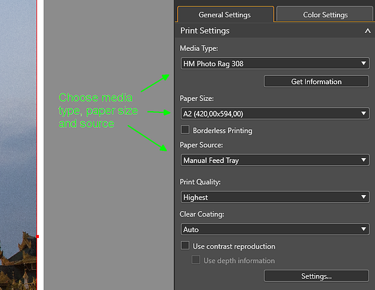Open the Settings... button
Image resolution: width=375 pixels, height=290 pixels.
coord(316,276)
